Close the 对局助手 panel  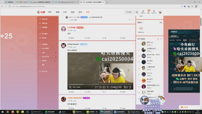pyautogui.click(x=198, y=31)
